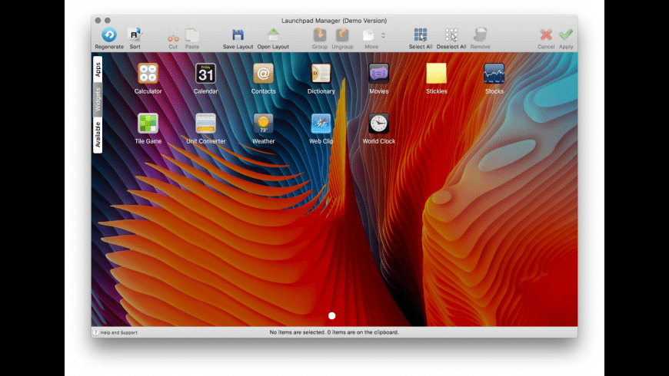Switch to the Widgets side tab
669x376 pixels.
98,100
